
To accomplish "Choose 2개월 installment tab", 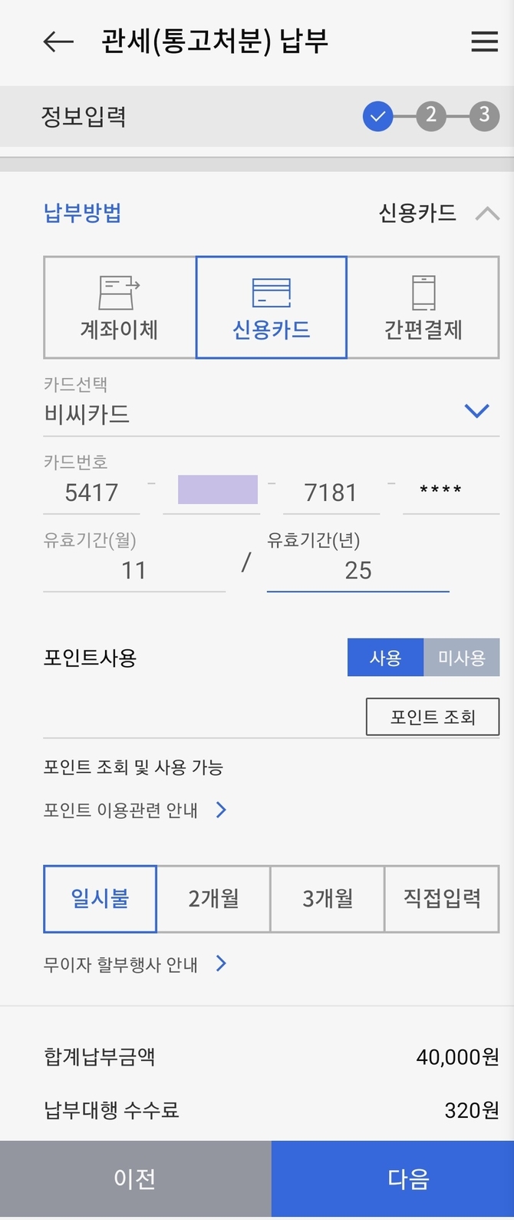I will (213, 898).
